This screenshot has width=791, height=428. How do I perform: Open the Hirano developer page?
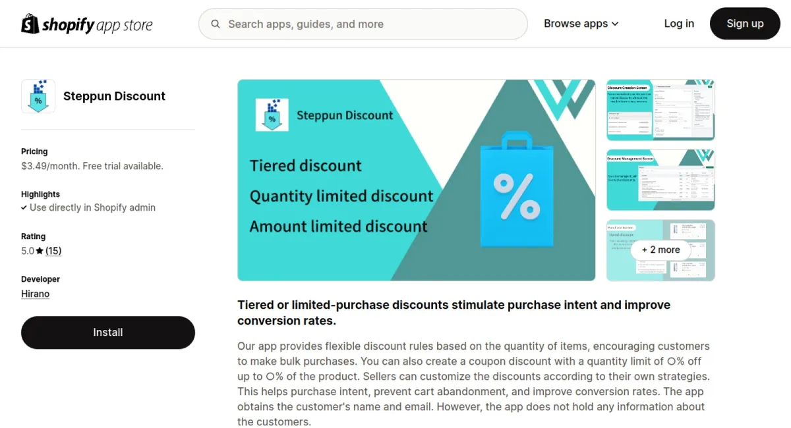click(x=35, y=294)
